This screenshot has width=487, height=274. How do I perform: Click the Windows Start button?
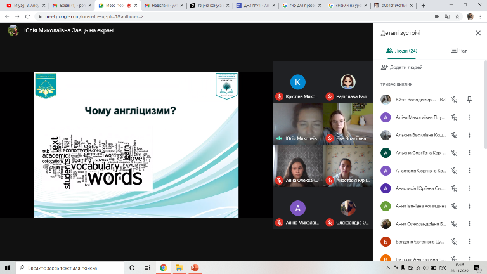point(6,268)
